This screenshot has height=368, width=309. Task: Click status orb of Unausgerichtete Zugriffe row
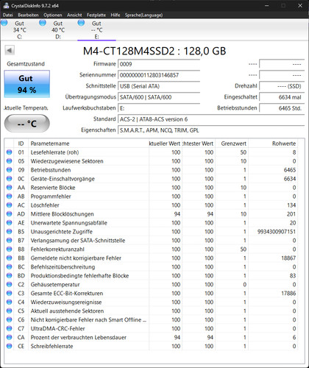10,232
